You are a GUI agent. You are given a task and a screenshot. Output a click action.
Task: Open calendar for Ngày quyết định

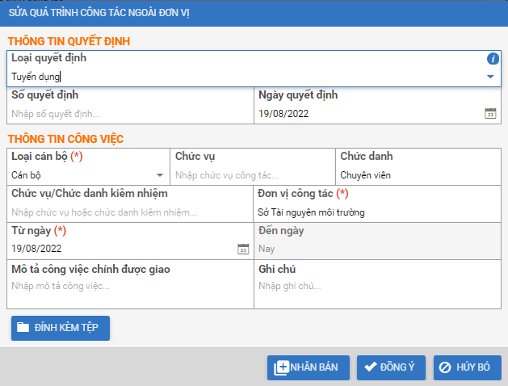tap(489, 114)
